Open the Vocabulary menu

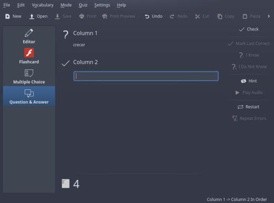tap(43, 5)
